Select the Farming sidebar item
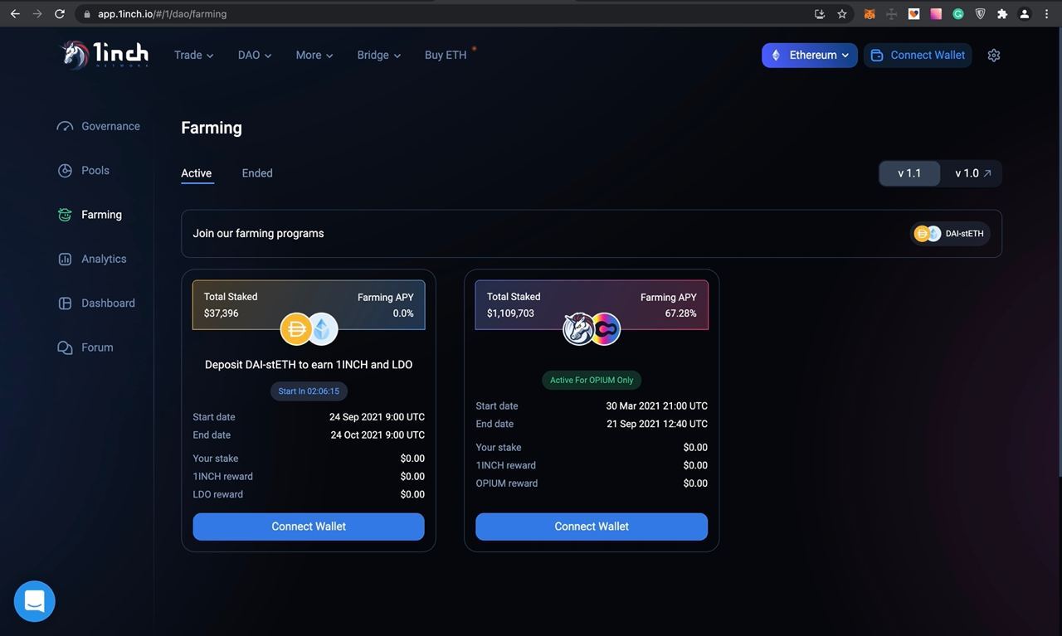The image size is (1062, 636). click(90, 215)
